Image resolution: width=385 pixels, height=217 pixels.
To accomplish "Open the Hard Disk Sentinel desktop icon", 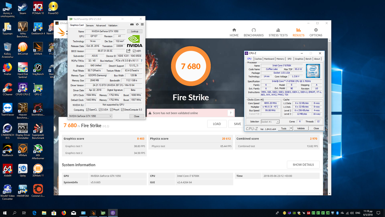I will pos(23,71).
